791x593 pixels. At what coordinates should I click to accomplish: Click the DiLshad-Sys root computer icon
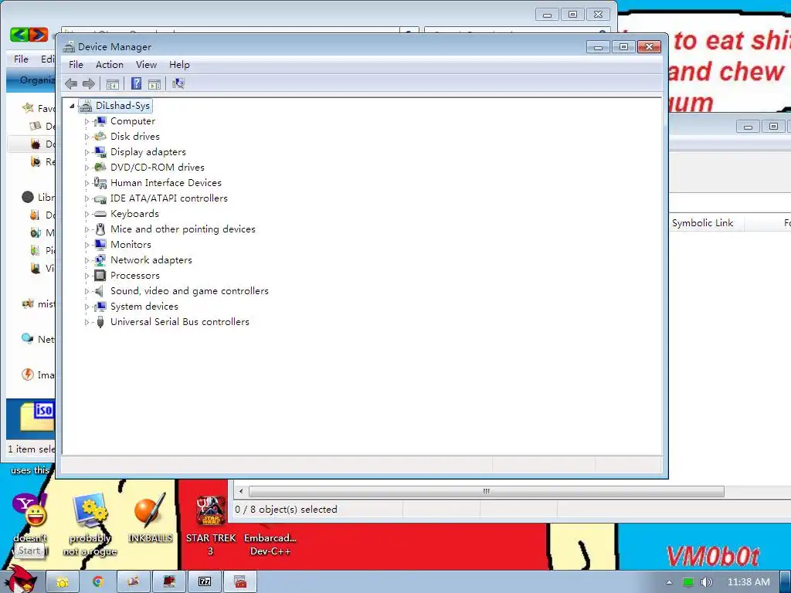[x=86, y=105]
